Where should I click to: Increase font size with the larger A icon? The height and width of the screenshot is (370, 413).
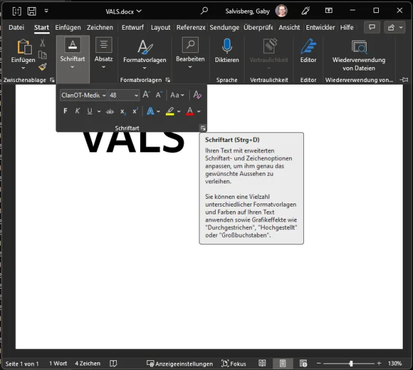tap(146, 95)
